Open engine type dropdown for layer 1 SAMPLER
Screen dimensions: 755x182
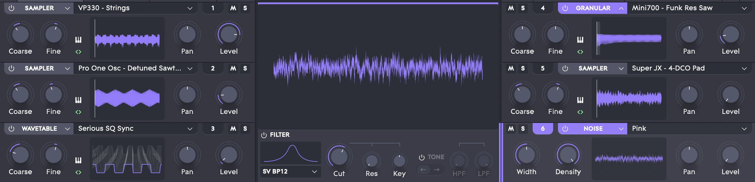pyautogui.click(x=67, y=8)
